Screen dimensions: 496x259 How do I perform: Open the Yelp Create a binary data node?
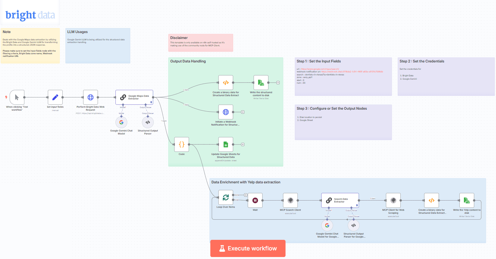click(x=431, y=200)
